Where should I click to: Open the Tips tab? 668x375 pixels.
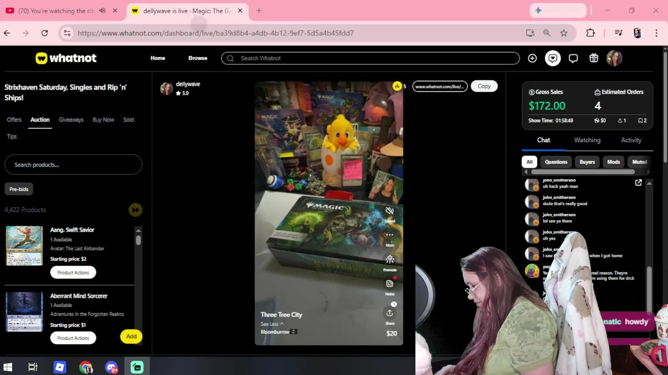click(12, 136)
